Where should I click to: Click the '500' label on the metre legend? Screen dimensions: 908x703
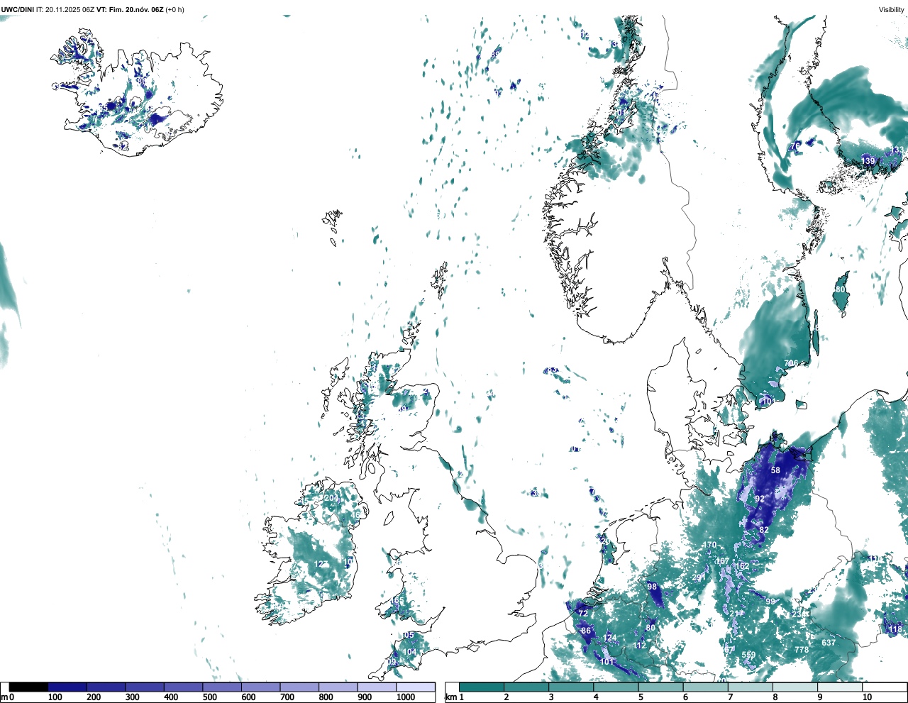(209, 697)
